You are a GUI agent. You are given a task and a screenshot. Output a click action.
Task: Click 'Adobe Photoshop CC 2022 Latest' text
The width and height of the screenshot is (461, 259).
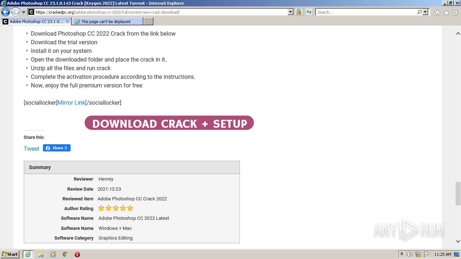pyautogui.click(x=134, y=218)
